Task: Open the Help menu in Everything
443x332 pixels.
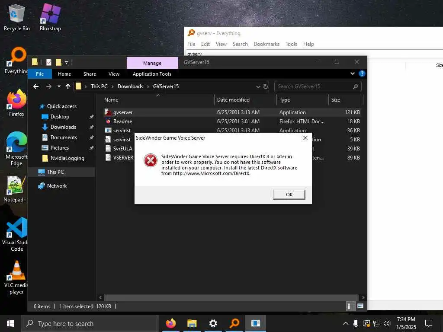Action: coord(308,44)
